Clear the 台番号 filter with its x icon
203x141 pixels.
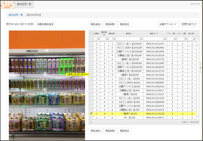[x=98, y=39]
